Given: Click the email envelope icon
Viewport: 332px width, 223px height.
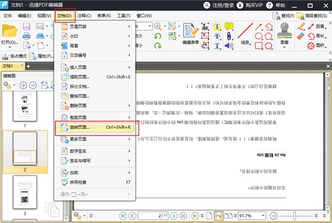Looking at the screenshot, I should (40, 26).
